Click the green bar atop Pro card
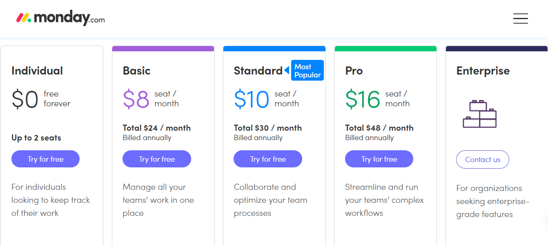 385,49
